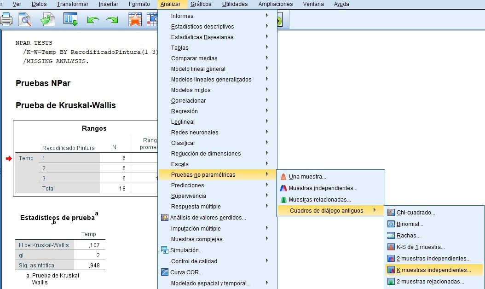Click the Rangos table title
The height and width of the screenshot is (289, 485).
click(94, 128)
